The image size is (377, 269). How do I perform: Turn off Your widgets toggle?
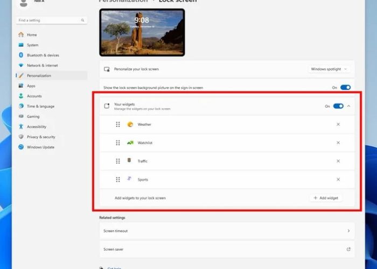338,106
